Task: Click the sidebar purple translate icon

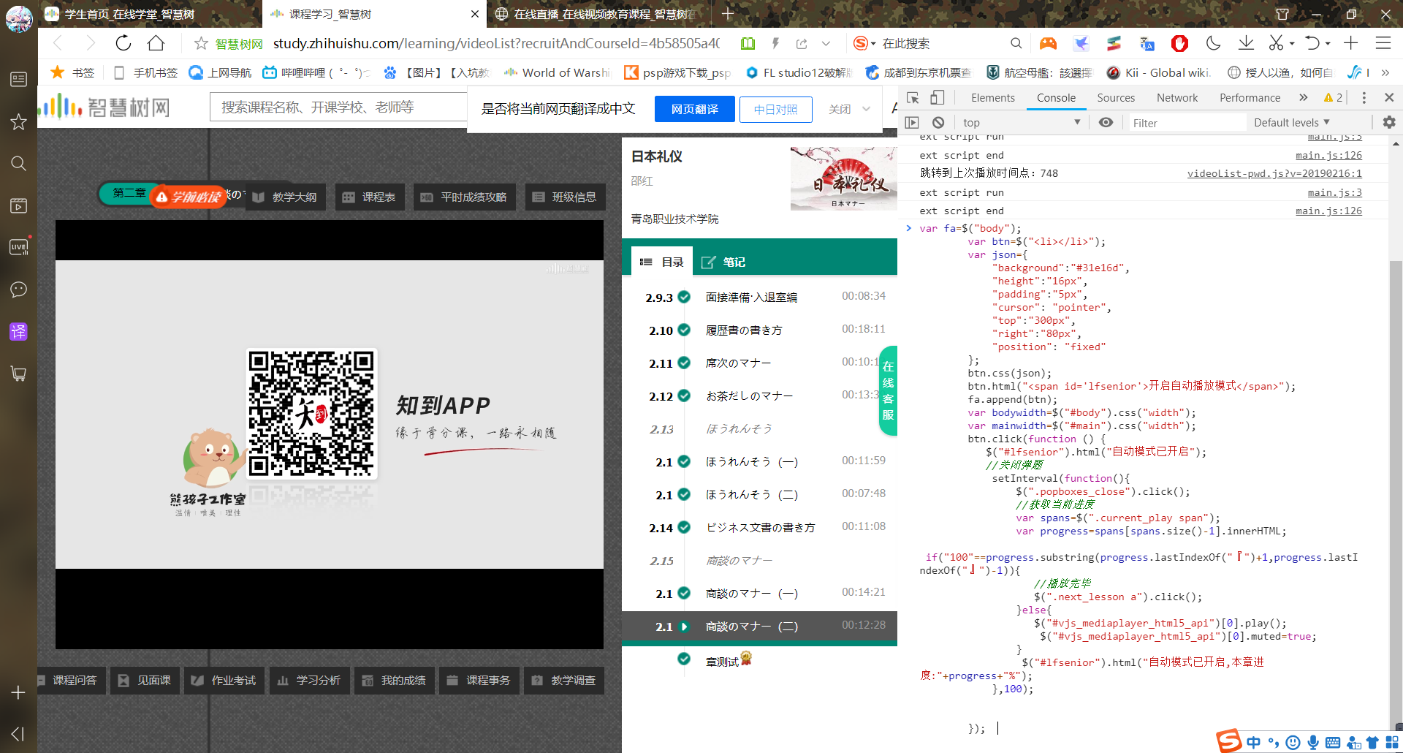Action: pos(19,331)
